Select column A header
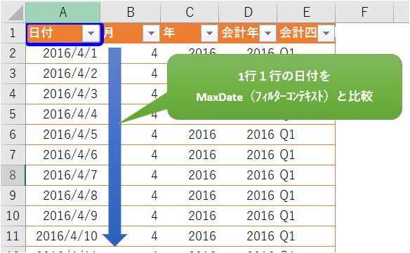The height and width of the screenshot is (253, 410). coord(63,12)
